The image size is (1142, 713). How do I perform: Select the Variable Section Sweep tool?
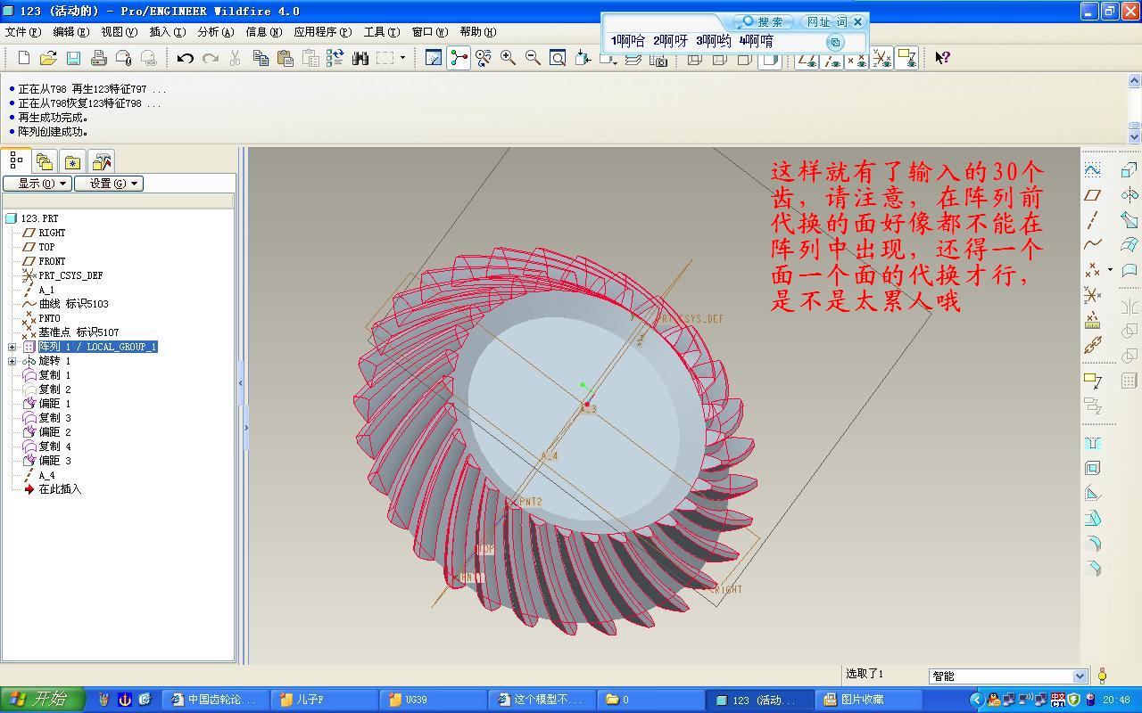point(1129,219)
